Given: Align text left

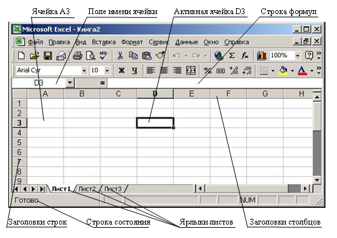Looking at the screenshot, I should click(151, 70).
